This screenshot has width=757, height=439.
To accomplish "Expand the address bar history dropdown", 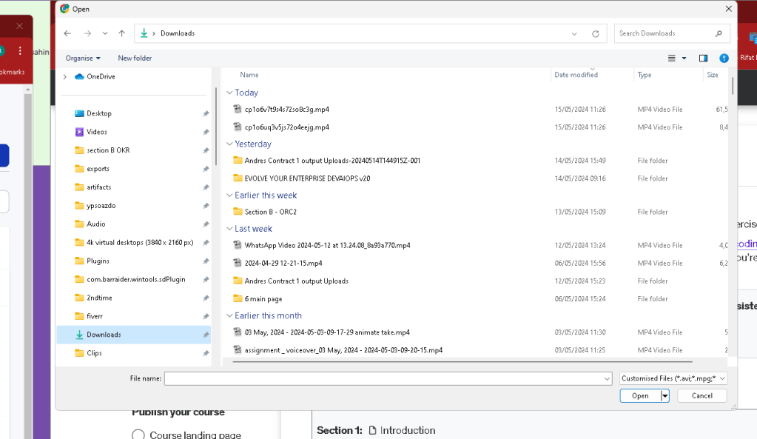I will [x=574, y=34].
